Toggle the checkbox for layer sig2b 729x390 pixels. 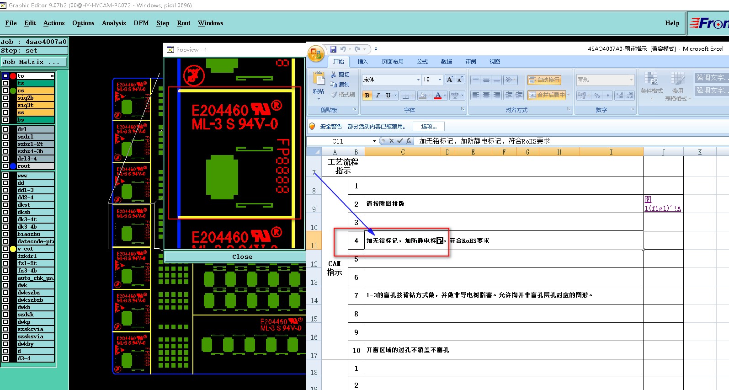click(x=5, y=98)
